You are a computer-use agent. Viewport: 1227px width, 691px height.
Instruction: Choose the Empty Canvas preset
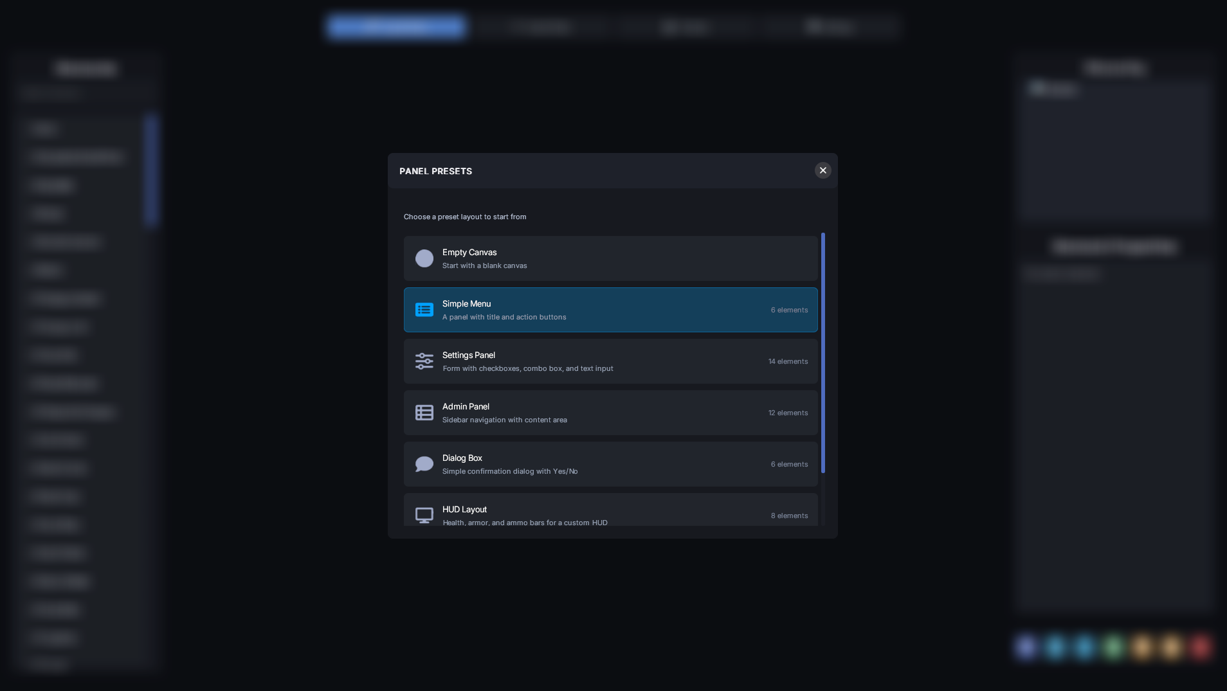click(x=610, y=258)
